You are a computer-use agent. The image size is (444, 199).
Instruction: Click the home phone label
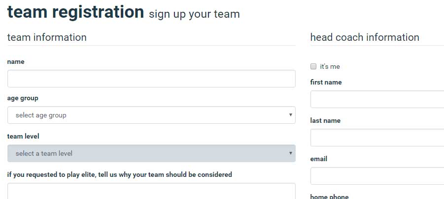pyautogui.click(x=329, y=197)
